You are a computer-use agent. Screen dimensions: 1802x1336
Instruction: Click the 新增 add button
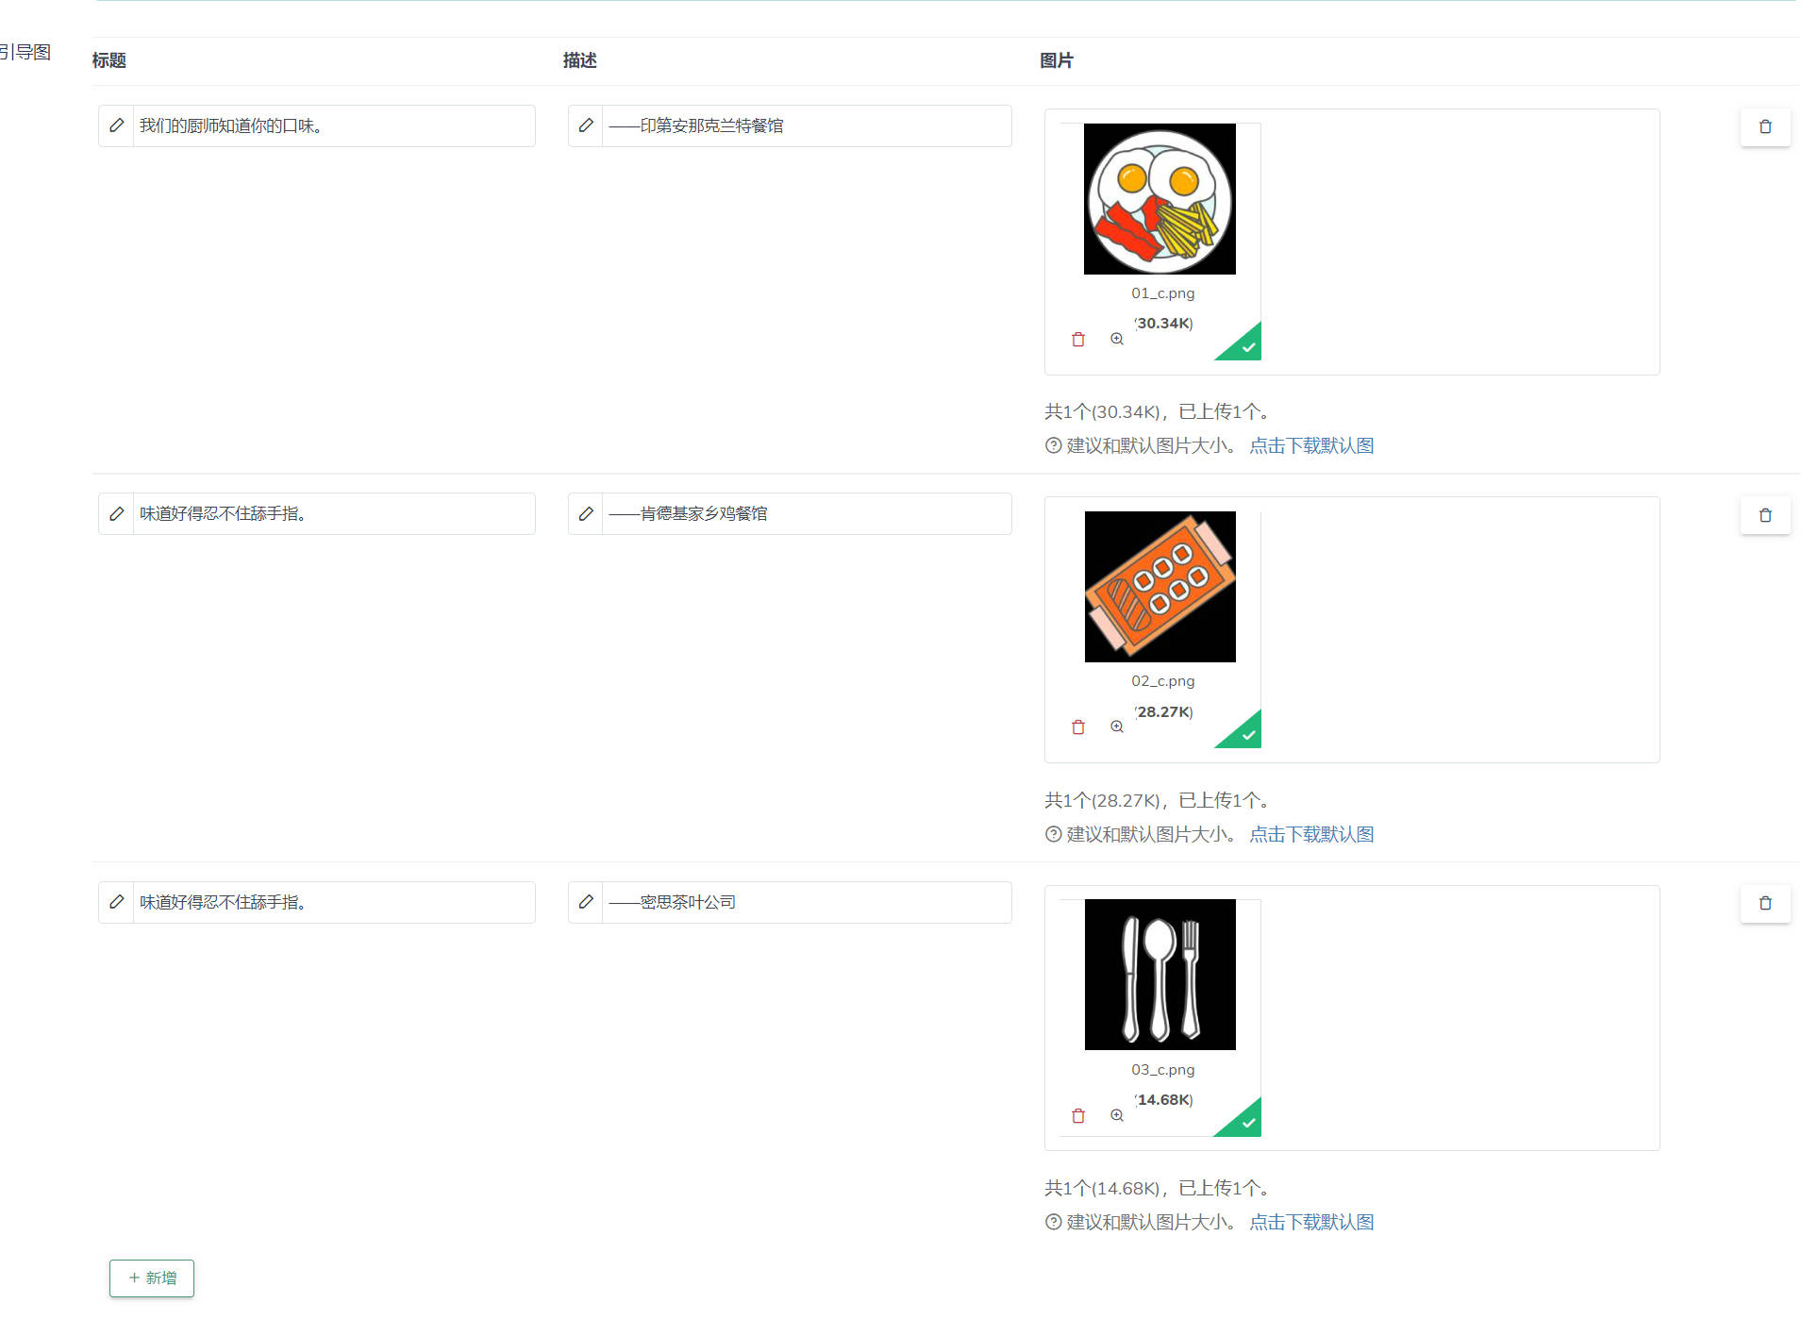click(152, 1278)
